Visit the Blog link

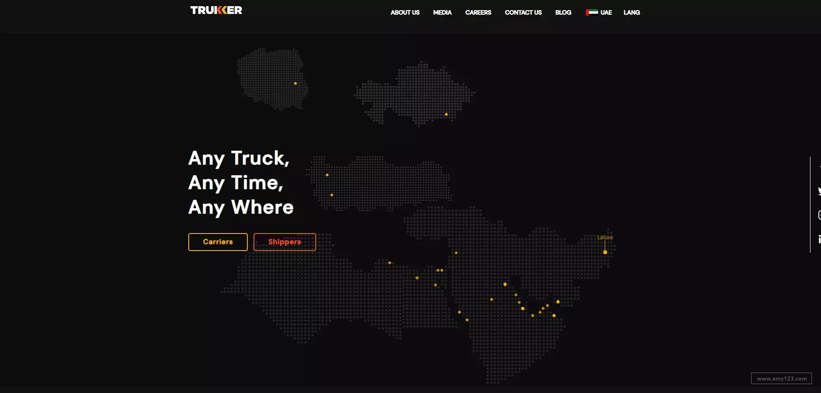[563, 12]
